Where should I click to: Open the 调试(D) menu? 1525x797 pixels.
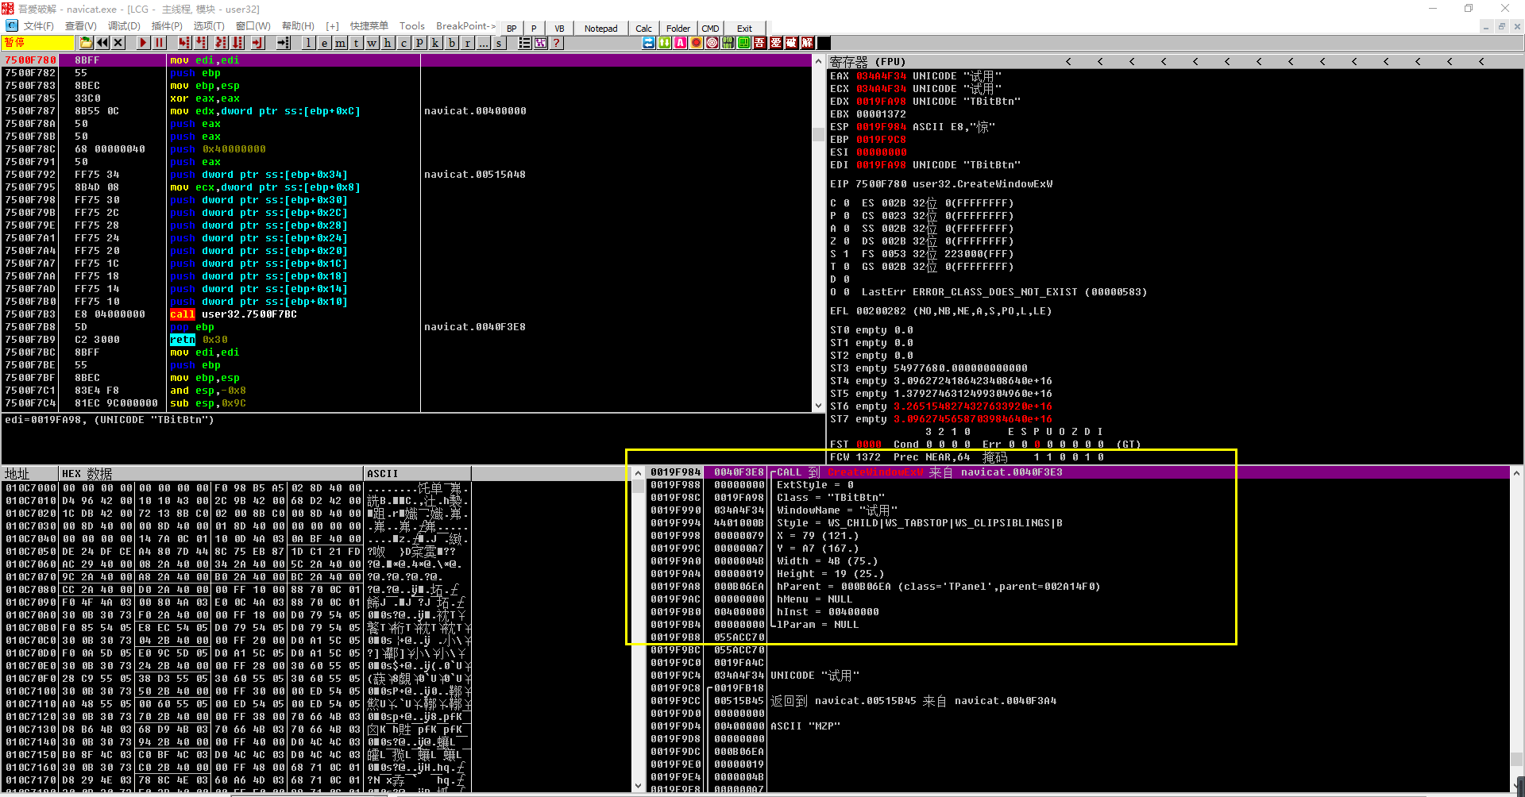coord(124,26)
